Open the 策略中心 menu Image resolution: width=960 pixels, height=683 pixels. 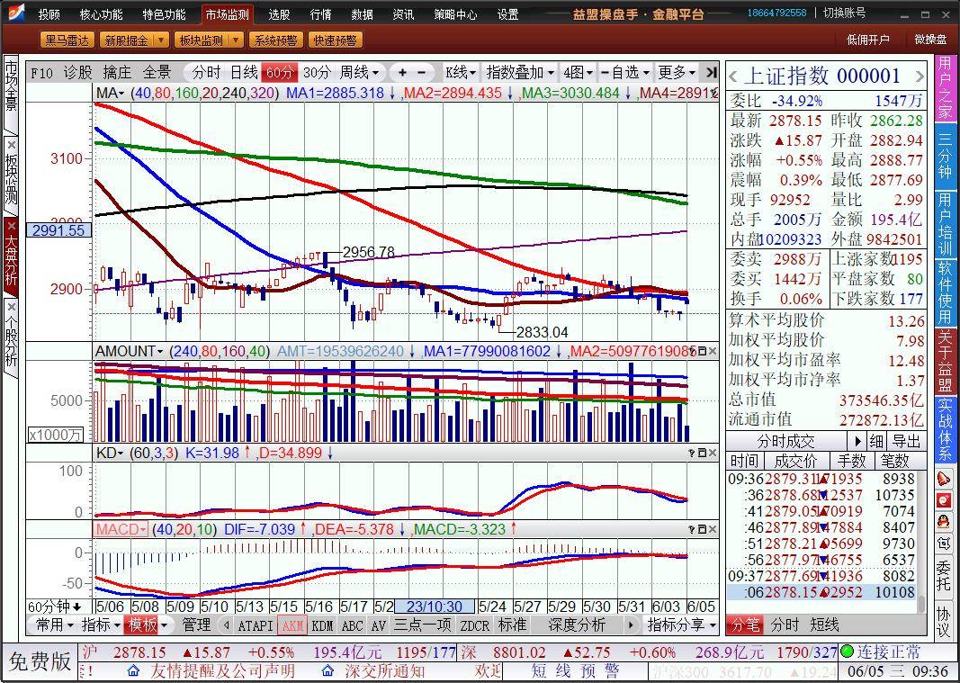pos(455,14)
